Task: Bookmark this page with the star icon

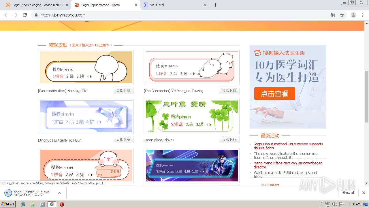Action: pyautogui.click(x=342, y=15)
